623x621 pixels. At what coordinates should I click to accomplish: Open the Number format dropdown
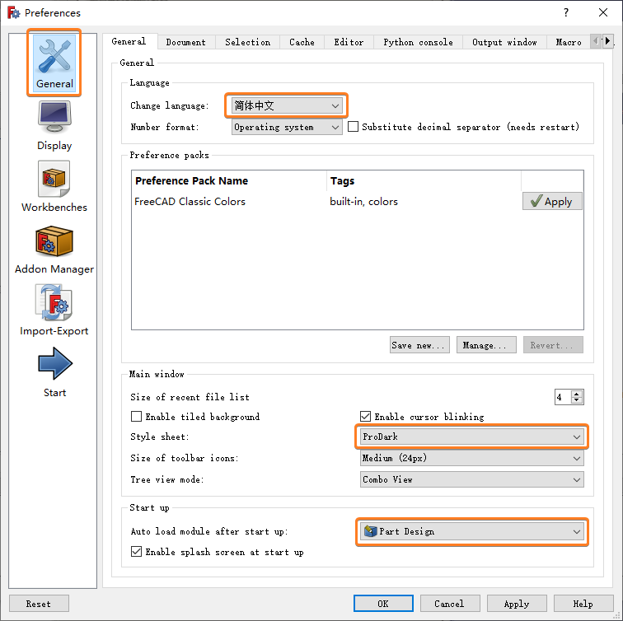[287, 127]
